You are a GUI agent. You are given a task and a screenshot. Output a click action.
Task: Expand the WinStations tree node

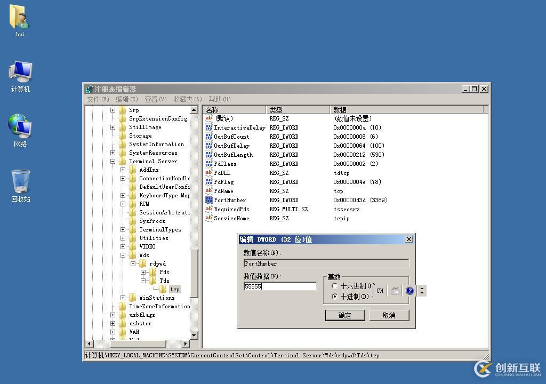click(123, 298)
